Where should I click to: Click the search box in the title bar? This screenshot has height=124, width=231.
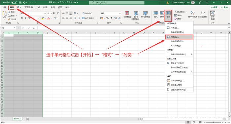pyautogui.click(x=117, y=3)
